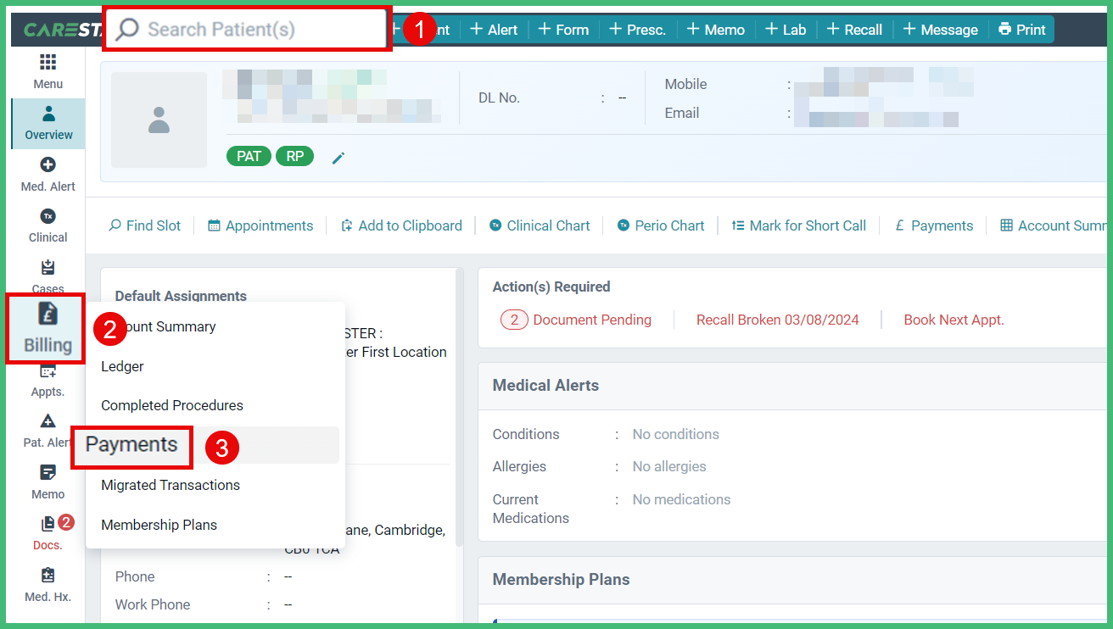Choose Migrated Transactions from the Billing menu
This screenshot has height=629, width=1113.
(x=170, y=485)
